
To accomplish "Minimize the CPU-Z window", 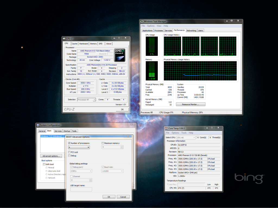I will click(x=114, y=38).
